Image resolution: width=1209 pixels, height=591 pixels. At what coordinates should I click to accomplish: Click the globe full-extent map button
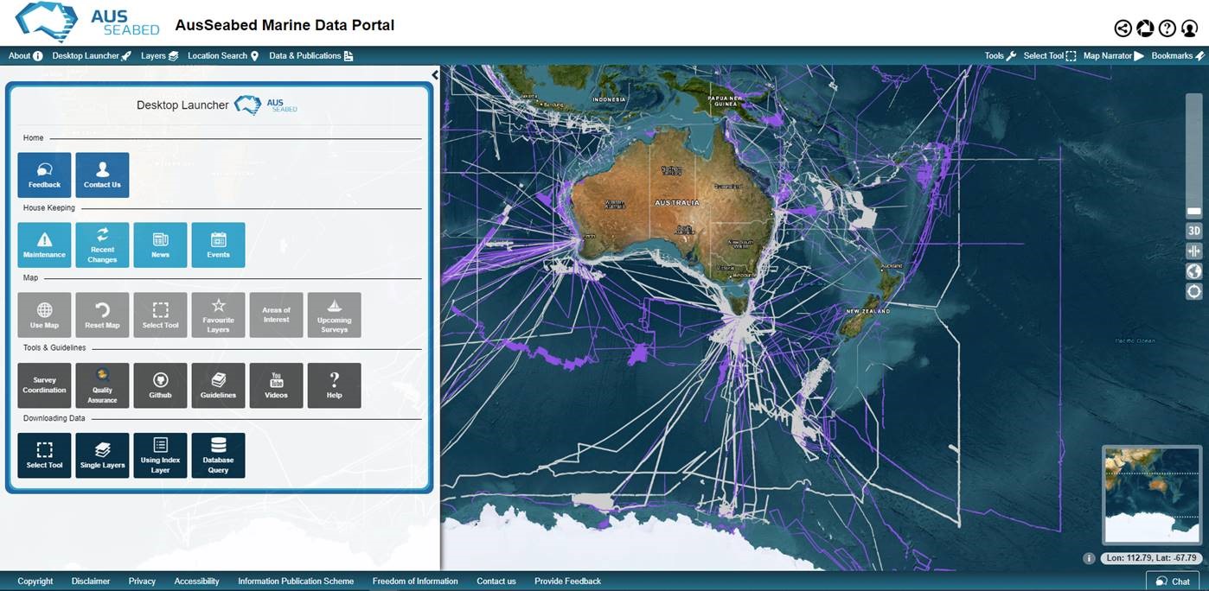coord(1193,271)
